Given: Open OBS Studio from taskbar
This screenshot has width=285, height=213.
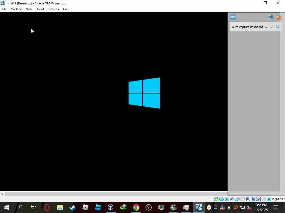Looking at the screenshot, I should tap(149, 207).
